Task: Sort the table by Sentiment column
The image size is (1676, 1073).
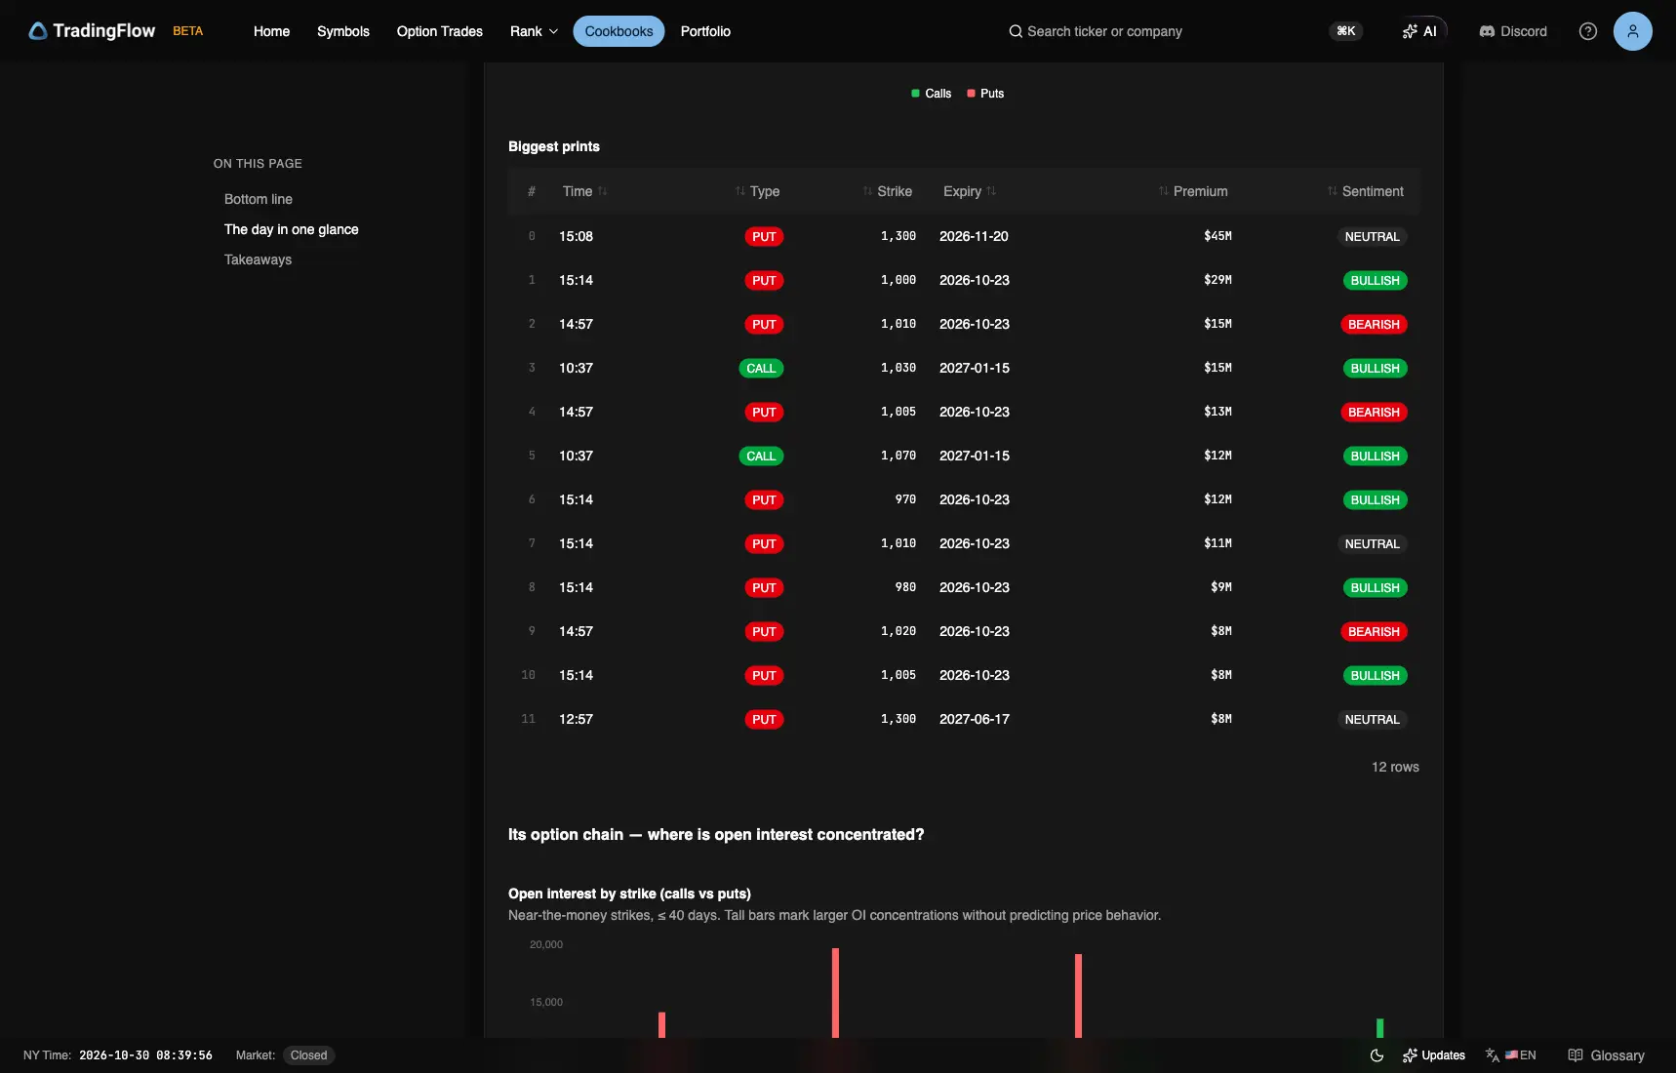Action: point(1365,191)
